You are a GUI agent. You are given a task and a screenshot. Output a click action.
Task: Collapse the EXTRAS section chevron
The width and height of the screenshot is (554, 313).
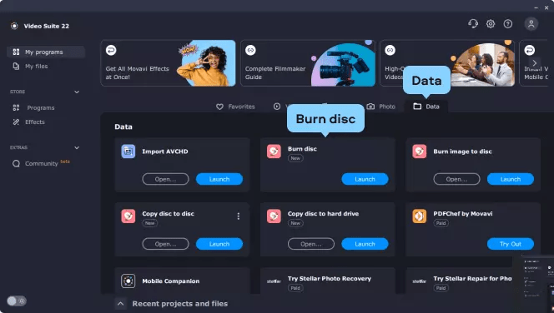coord(77,147)
